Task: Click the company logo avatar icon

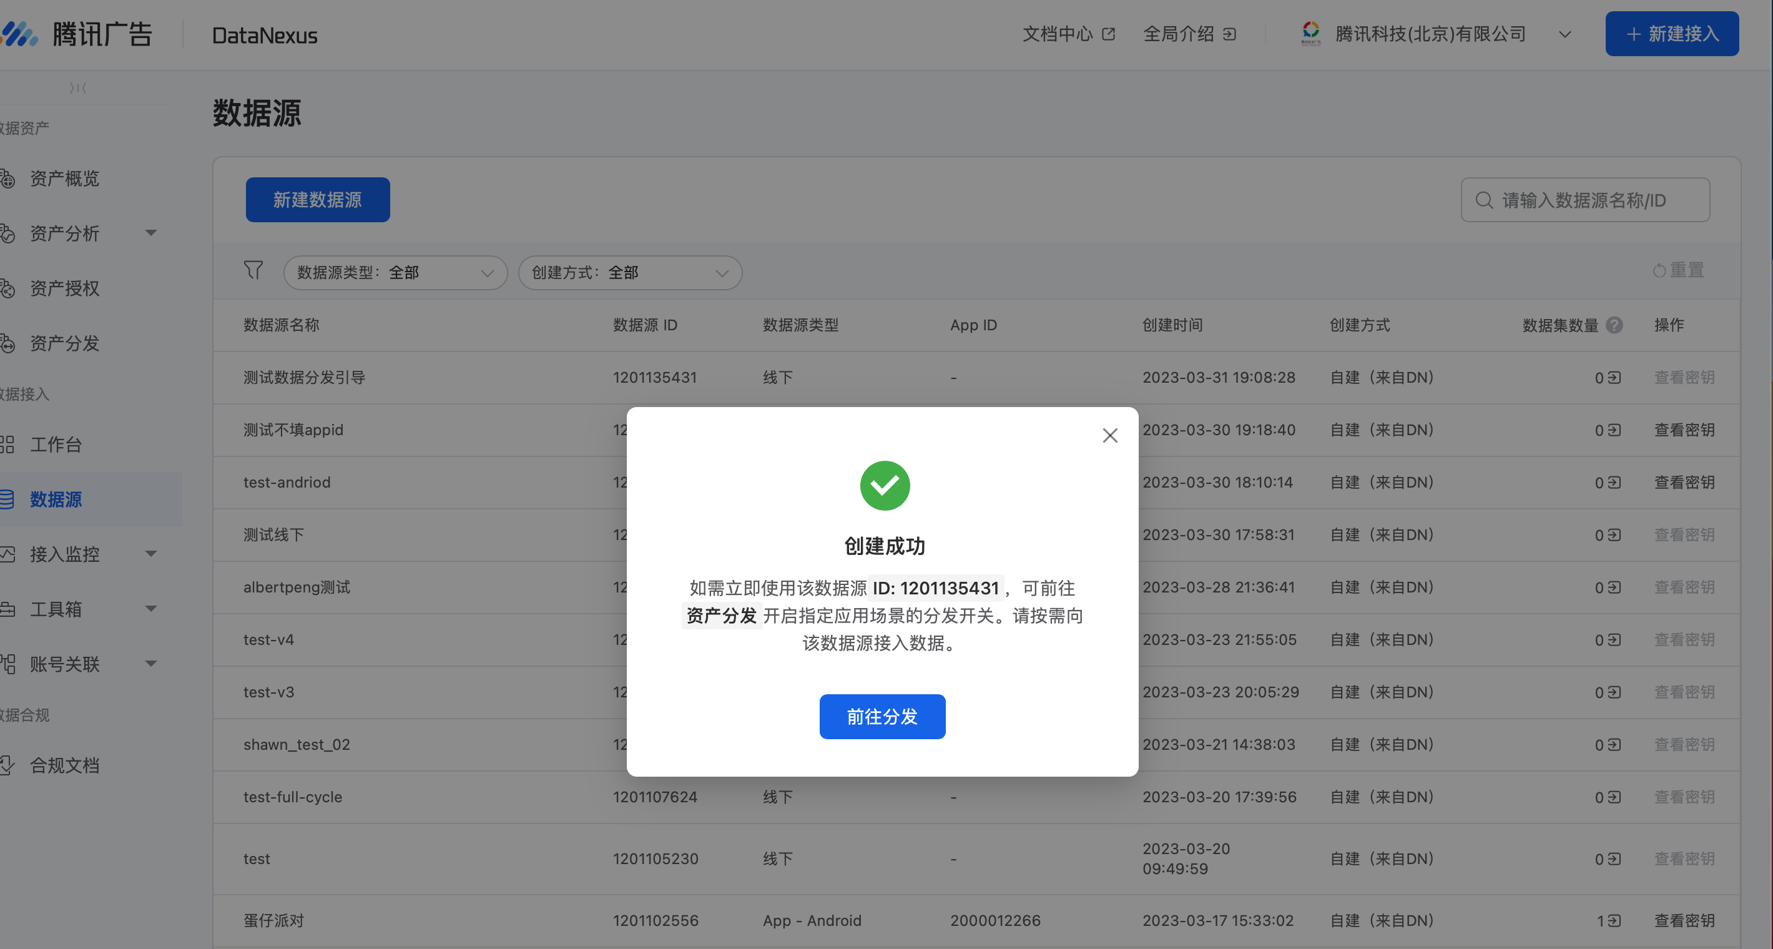Action: 1310,33
